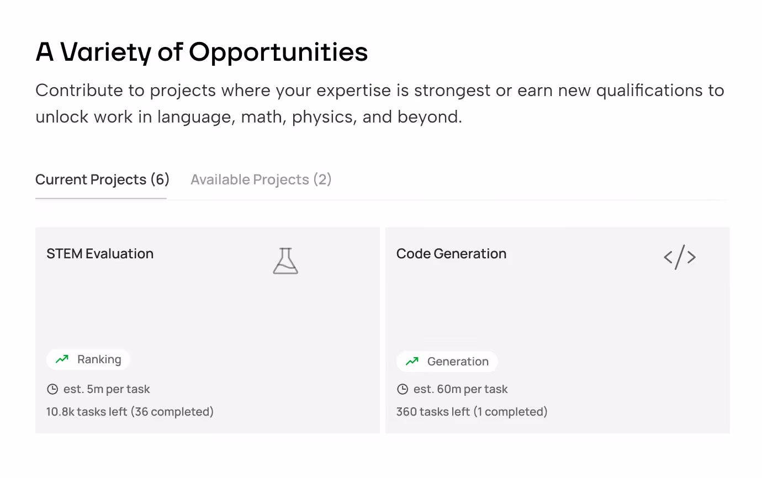Open the STEM Evaluation project title
762x478 pixels.
coord(100,254)
